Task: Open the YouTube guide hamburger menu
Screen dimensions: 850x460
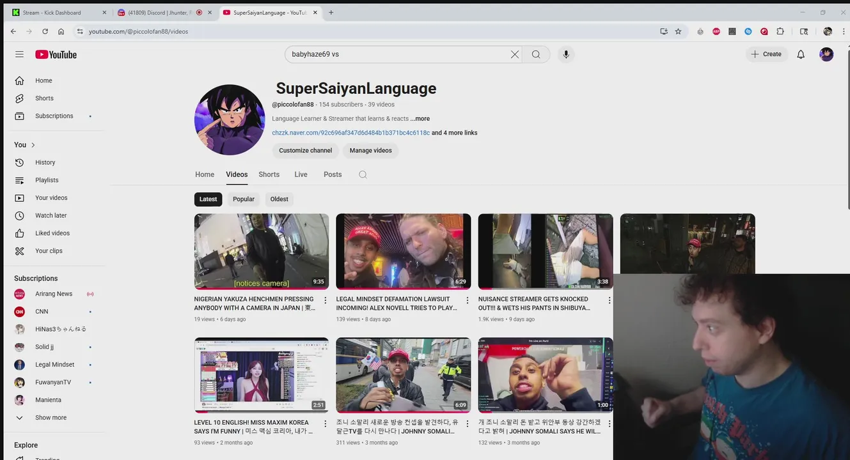Action: [x=19, y=54]
